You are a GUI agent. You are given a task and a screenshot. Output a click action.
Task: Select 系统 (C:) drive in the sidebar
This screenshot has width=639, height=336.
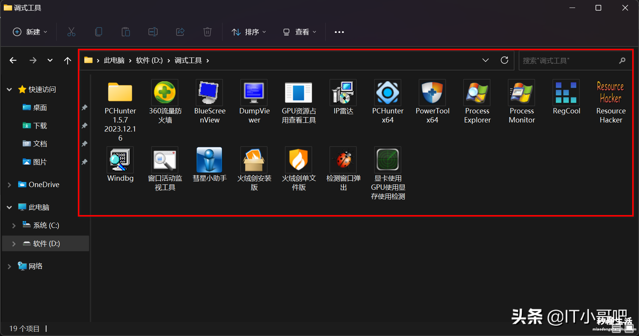(41, 226)
